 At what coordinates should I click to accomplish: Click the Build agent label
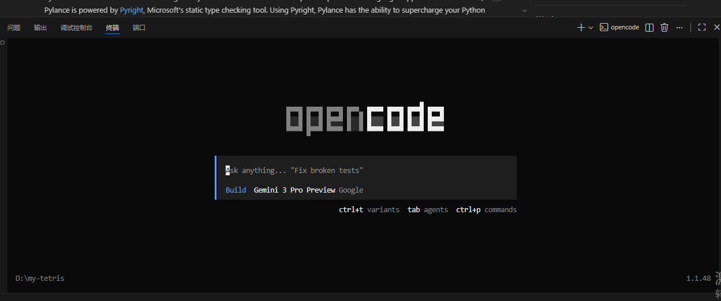[x=236, y=190]
